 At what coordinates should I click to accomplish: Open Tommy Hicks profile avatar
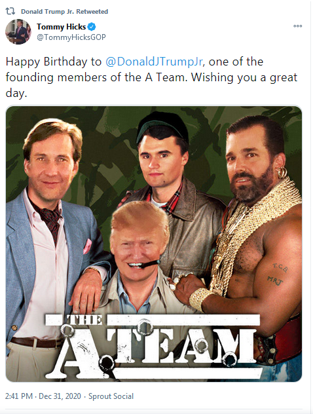(18, 31)
